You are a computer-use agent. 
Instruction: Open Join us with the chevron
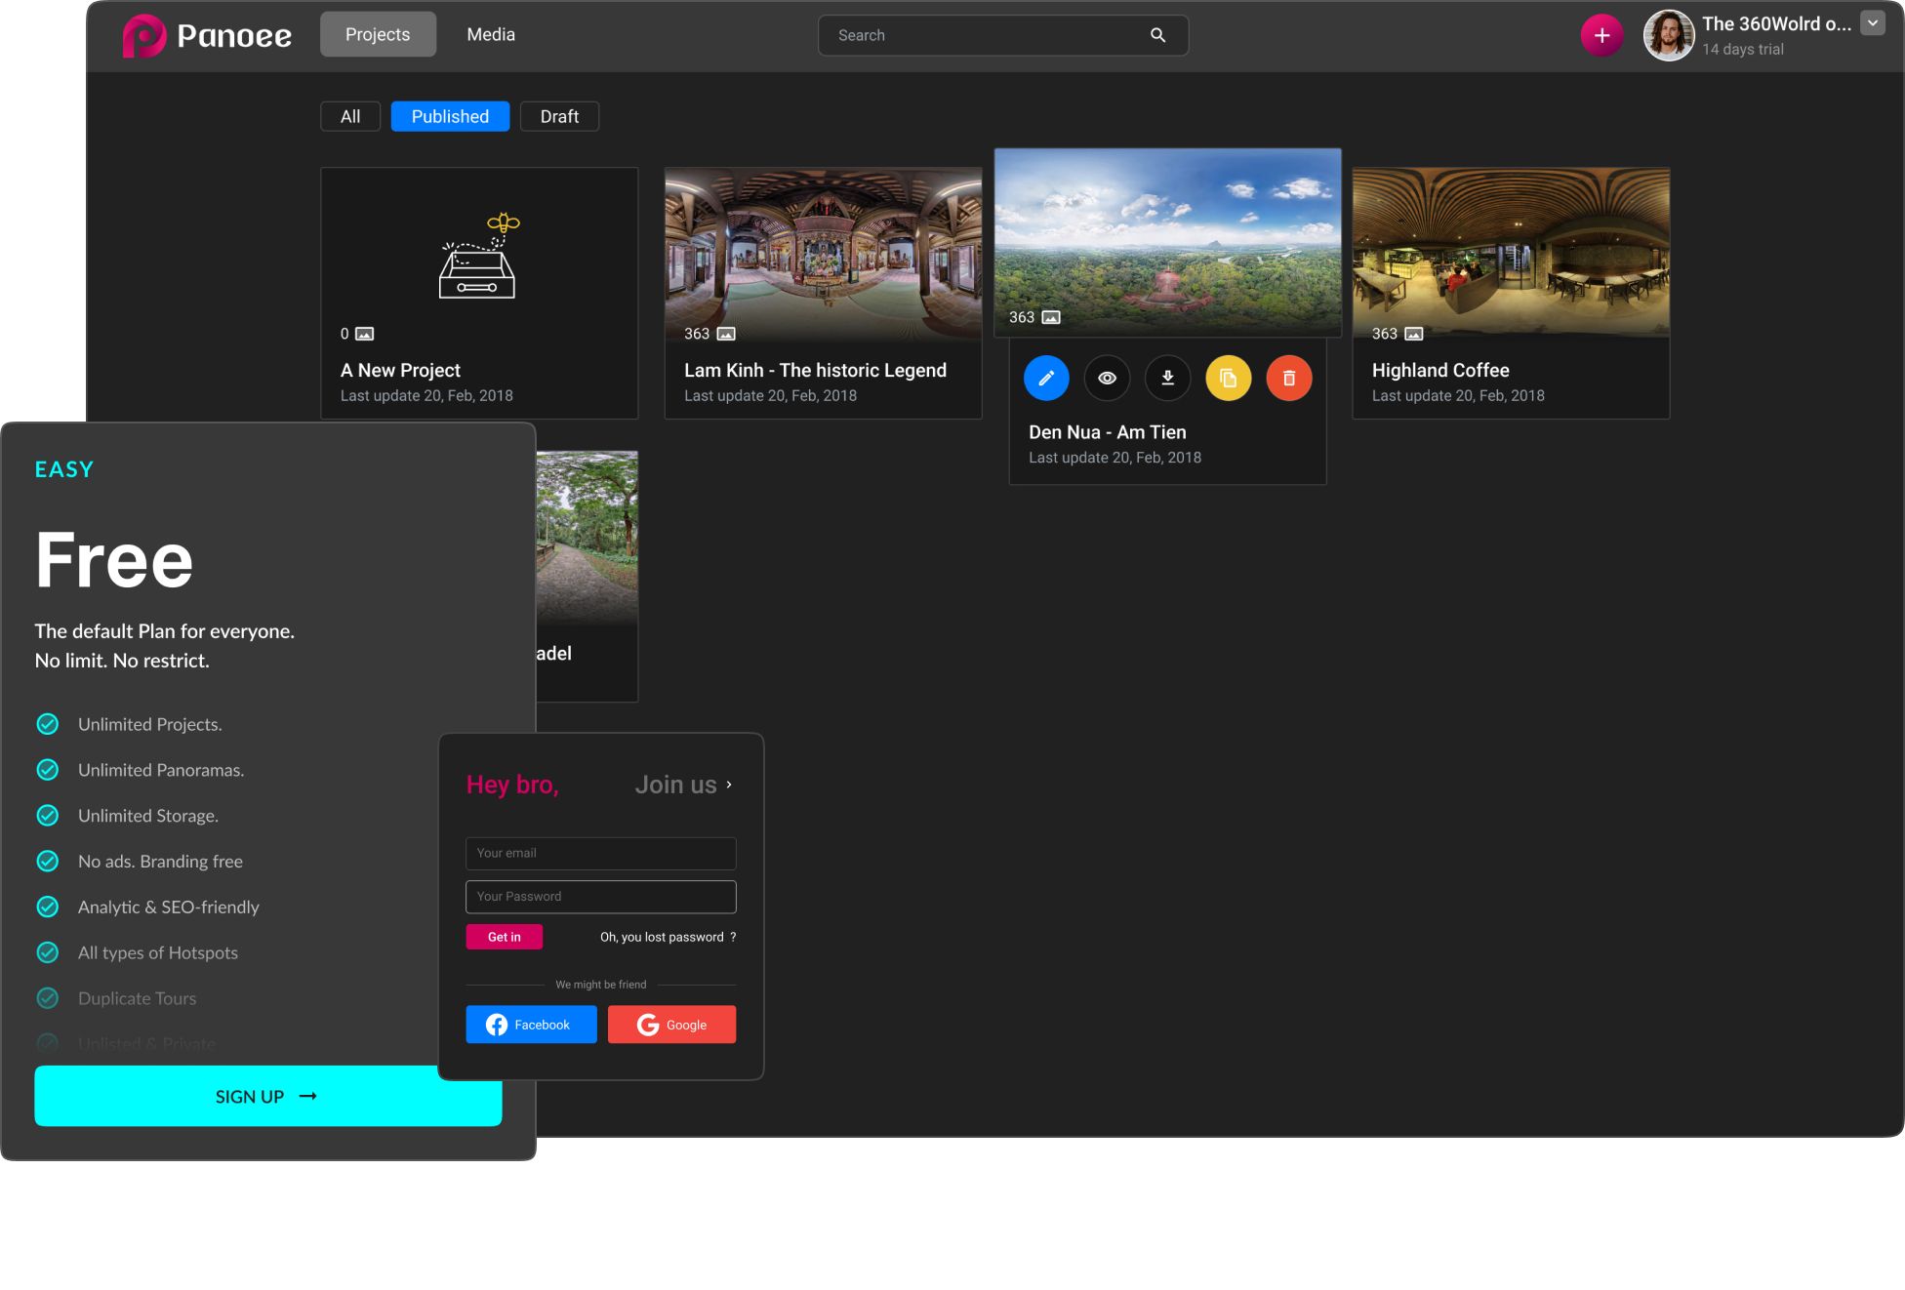pos(728,784)
